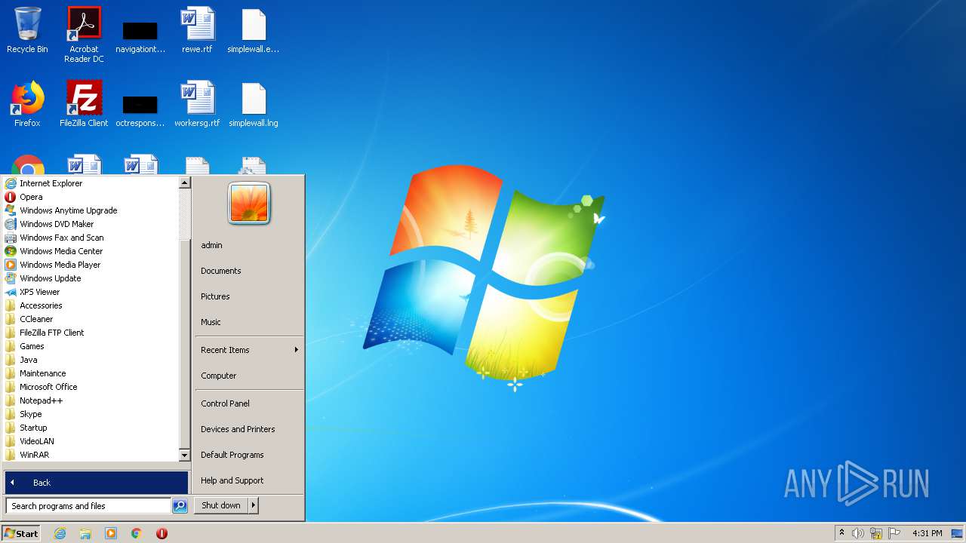Click the Internet Explorer taskbar icon

(x=60, y=533)
